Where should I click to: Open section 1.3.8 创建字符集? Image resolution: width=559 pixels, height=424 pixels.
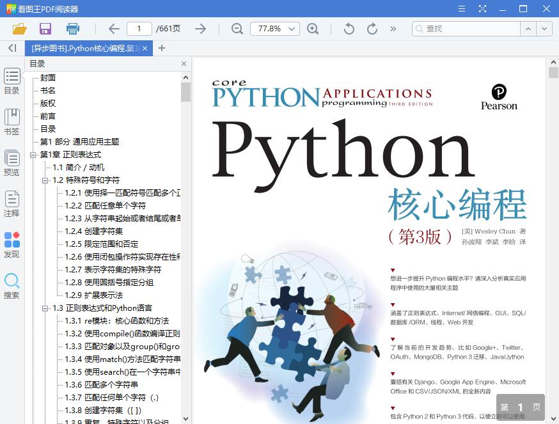(103, 411)
